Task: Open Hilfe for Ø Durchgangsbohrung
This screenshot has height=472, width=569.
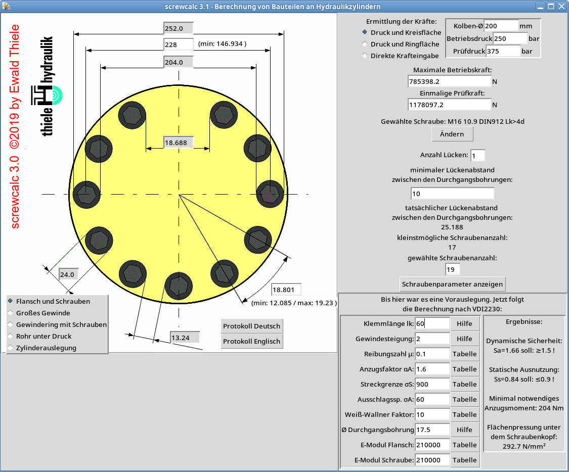Action: click(x=464, y=430)
